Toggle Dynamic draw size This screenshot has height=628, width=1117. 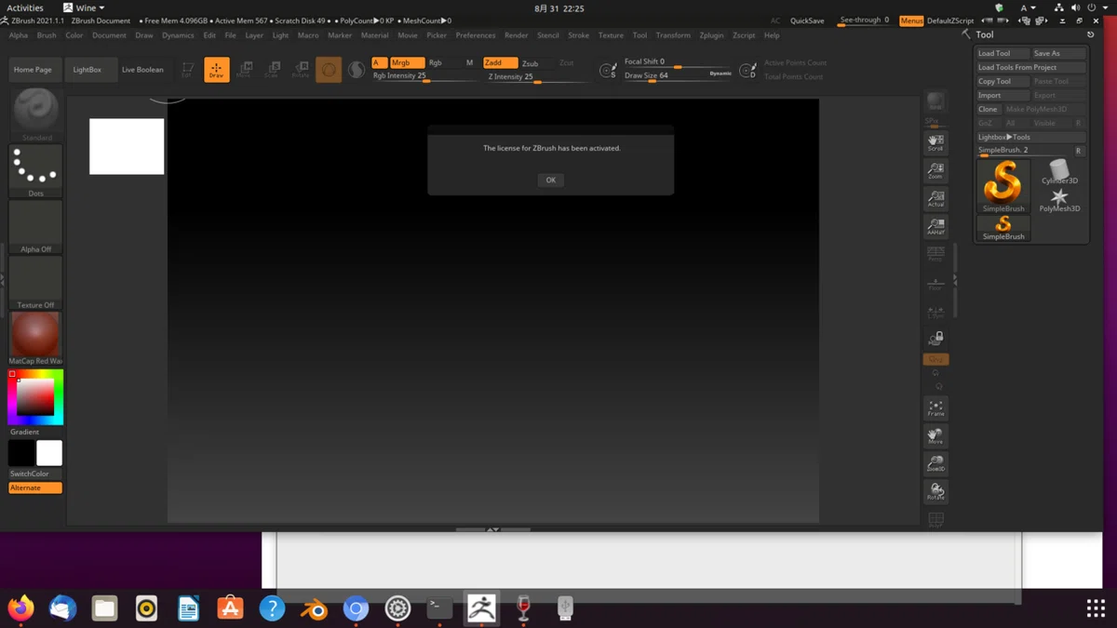720,73
